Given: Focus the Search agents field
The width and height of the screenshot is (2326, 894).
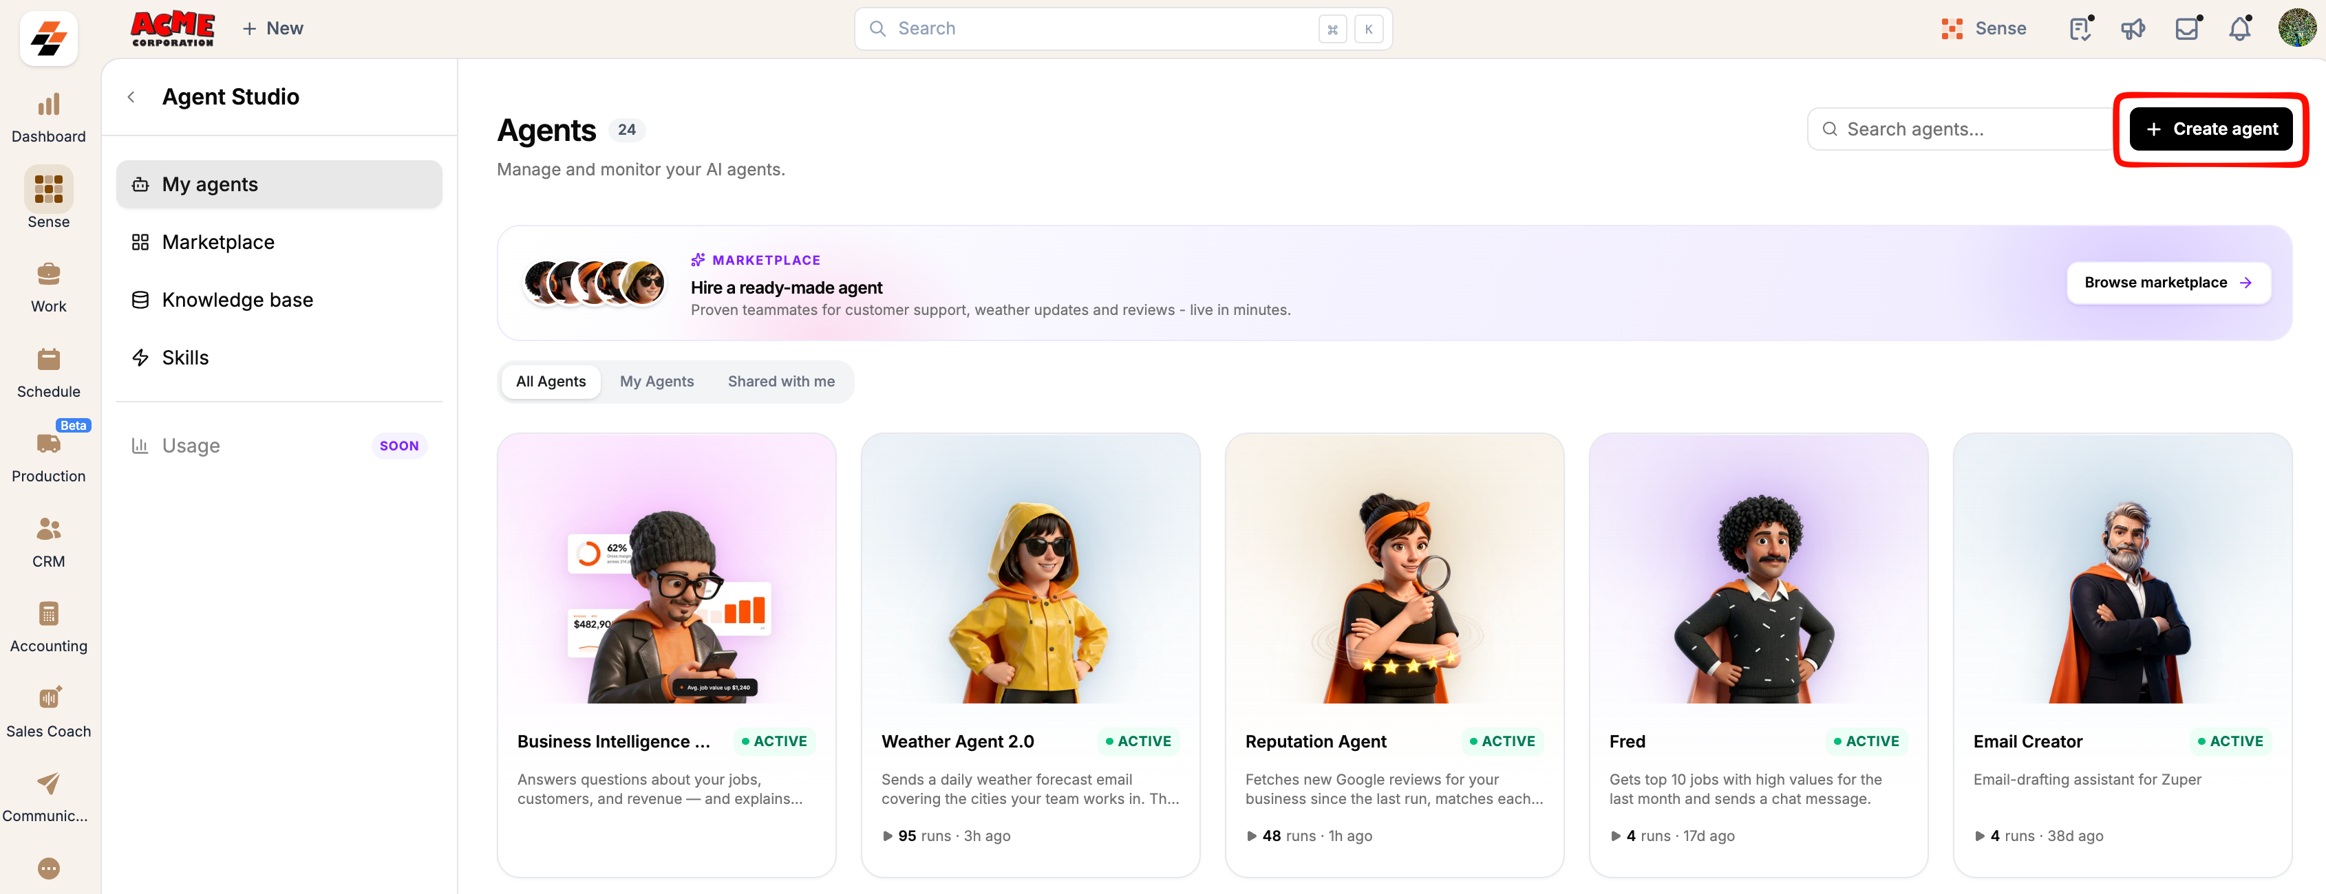Looking at the screenshot, I should click(x=1961, y=129).
